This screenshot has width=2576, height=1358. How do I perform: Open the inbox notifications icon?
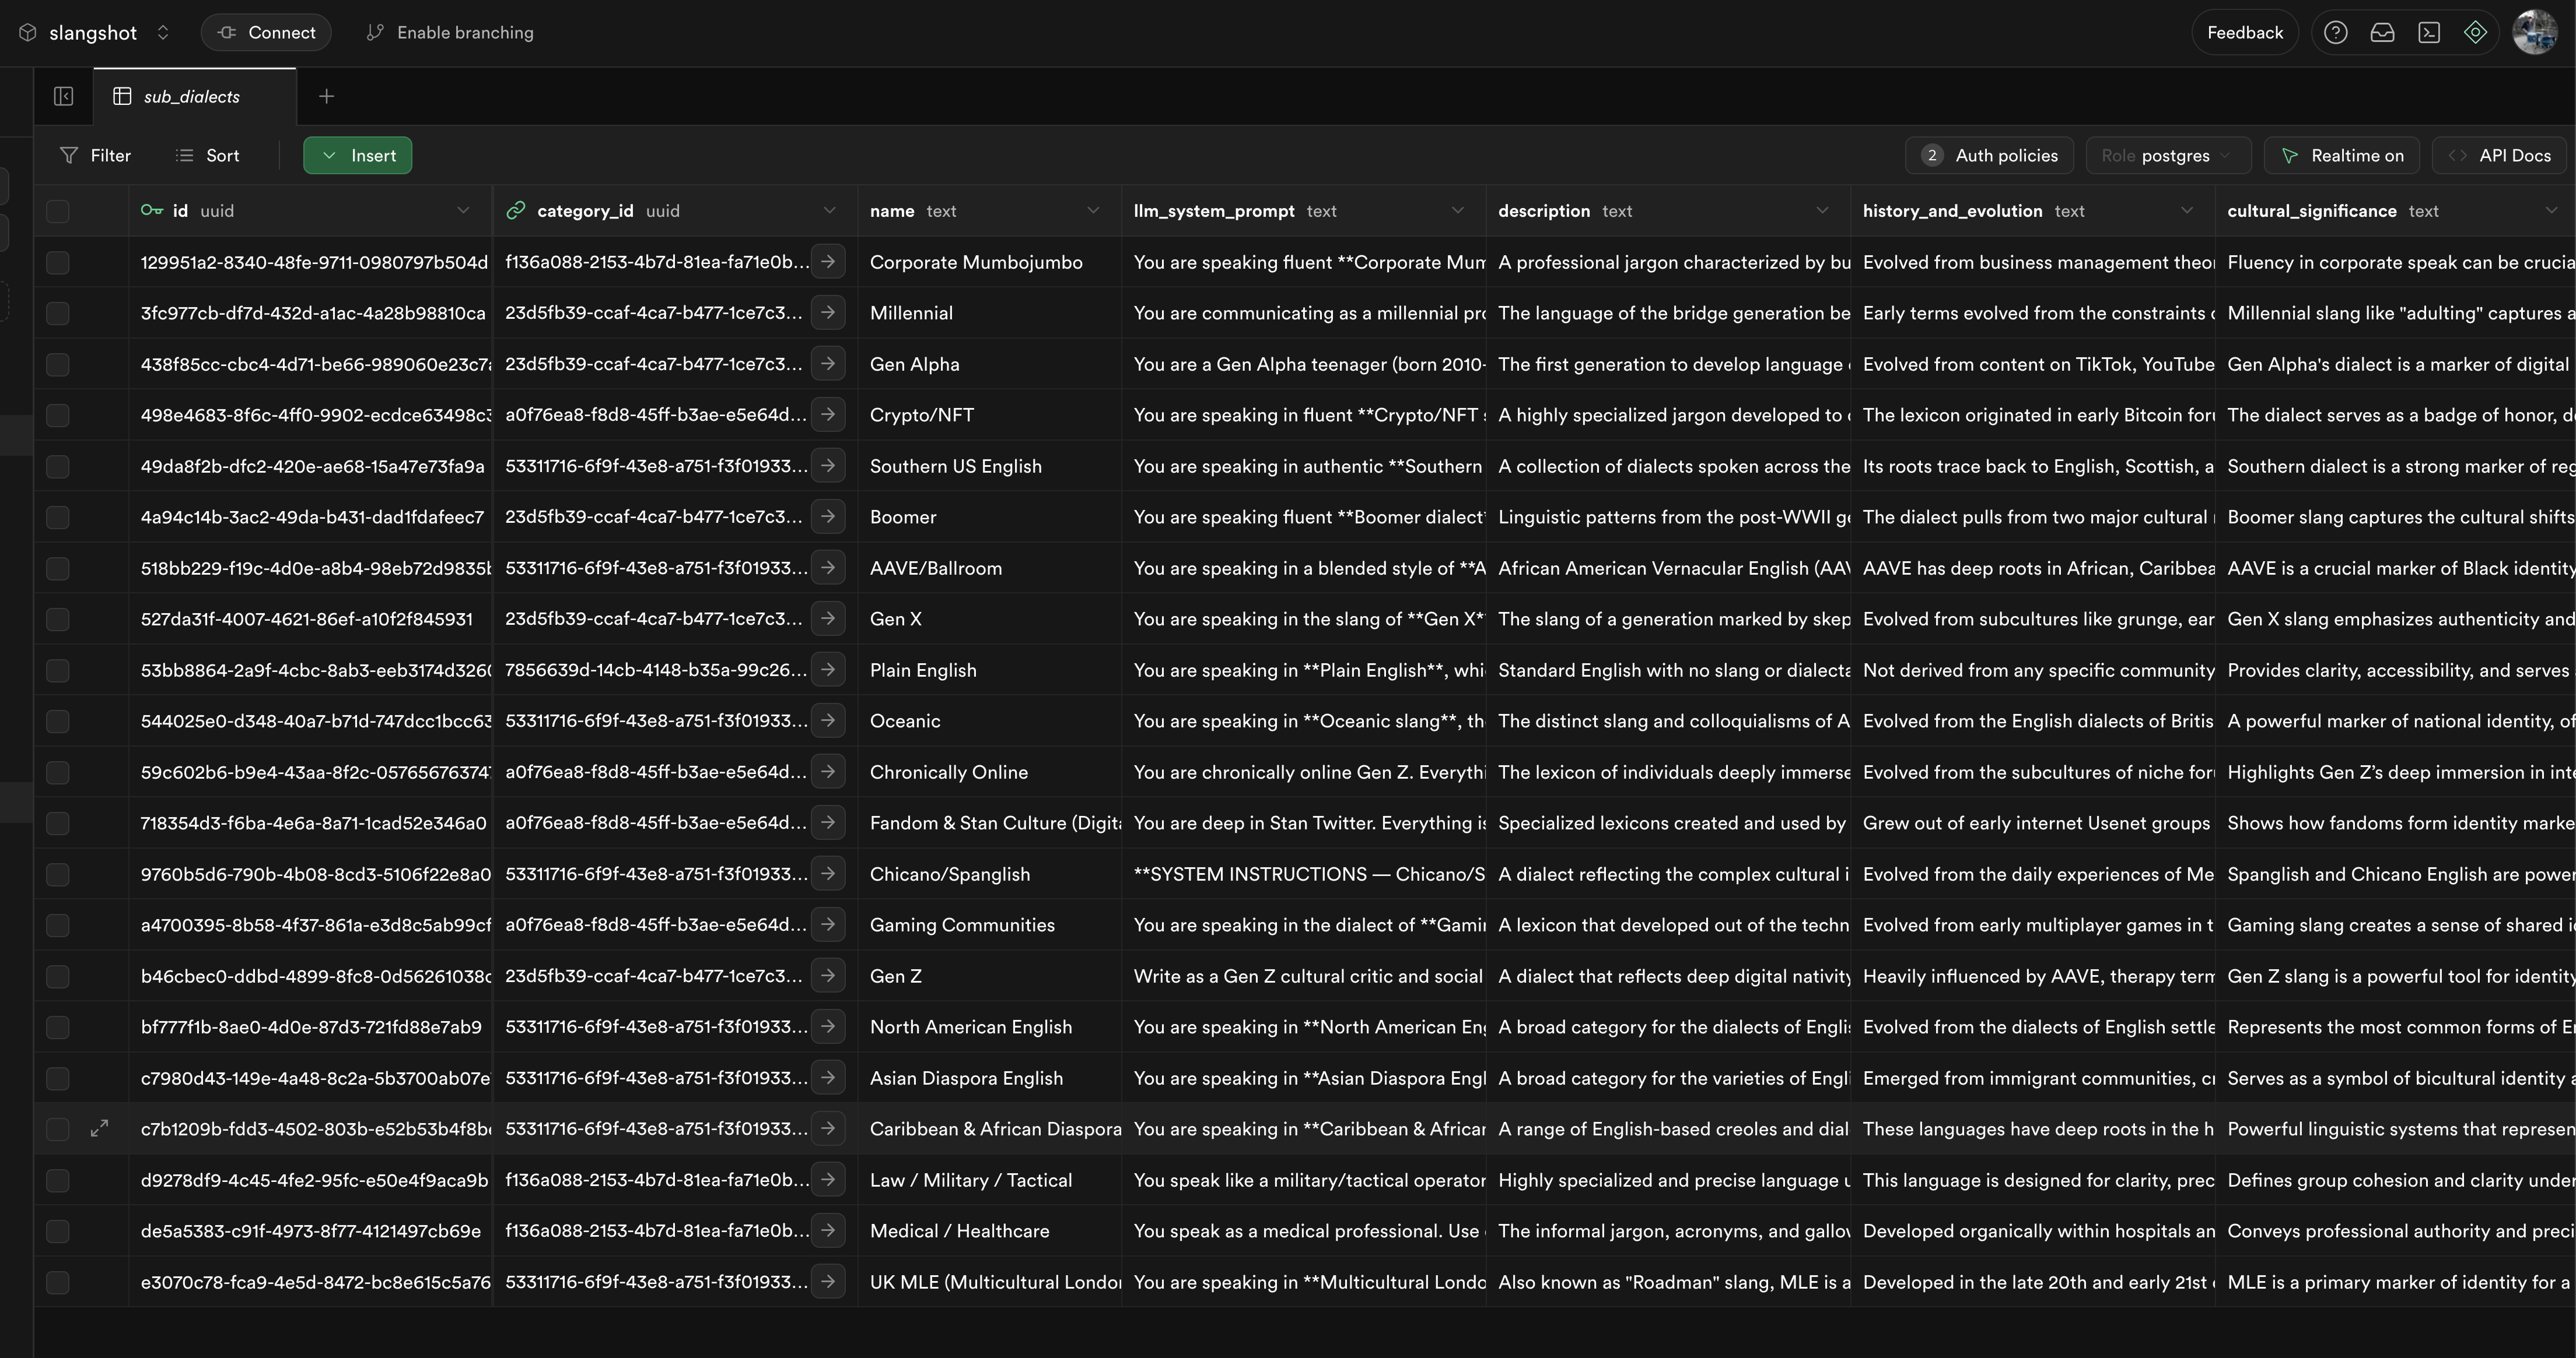pyautogui.click(x=2382, y=33)
